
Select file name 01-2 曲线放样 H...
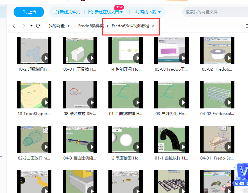click(x=126, y=114)
